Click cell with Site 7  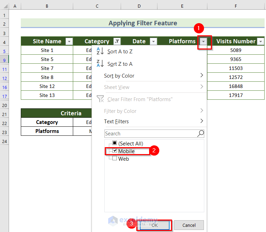47,68
